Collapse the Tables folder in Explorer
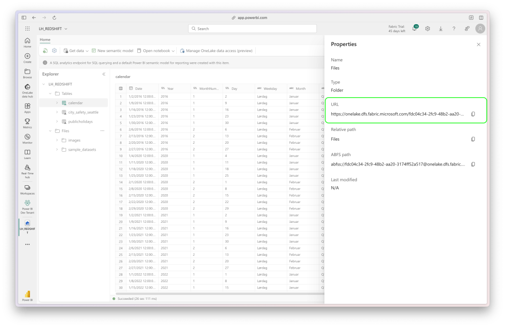The height and width of the screenshot is (327, 505). pyautogui.click(x=50, y=93)
